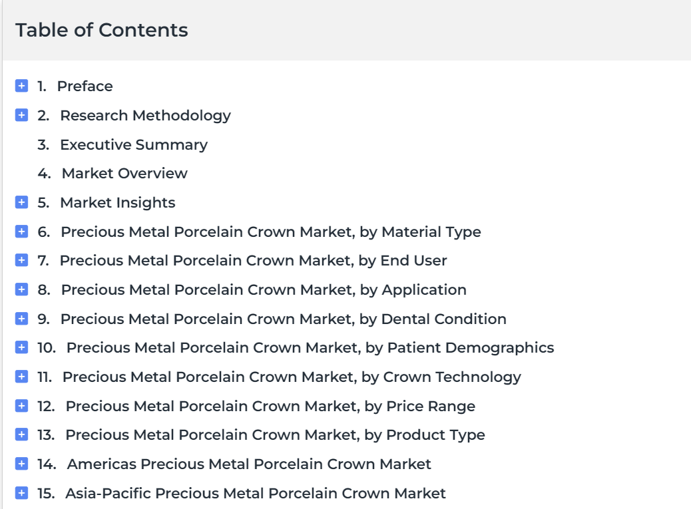Expand section 10 Patient Demographics plus icon
The height and width of the screenshot is (509, 691).
pyautogui.click(x=21, y=347)
